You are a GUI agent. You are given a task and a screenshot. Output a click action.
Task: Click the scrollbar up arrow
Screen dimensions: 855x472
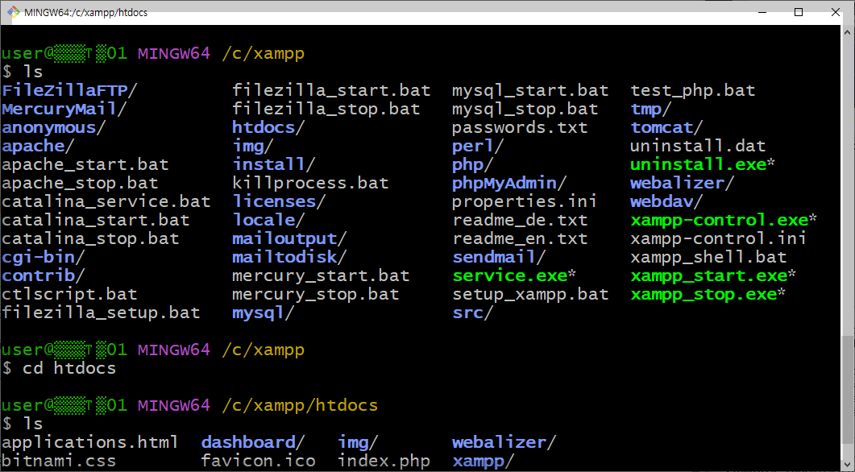[x=848, y=31]
